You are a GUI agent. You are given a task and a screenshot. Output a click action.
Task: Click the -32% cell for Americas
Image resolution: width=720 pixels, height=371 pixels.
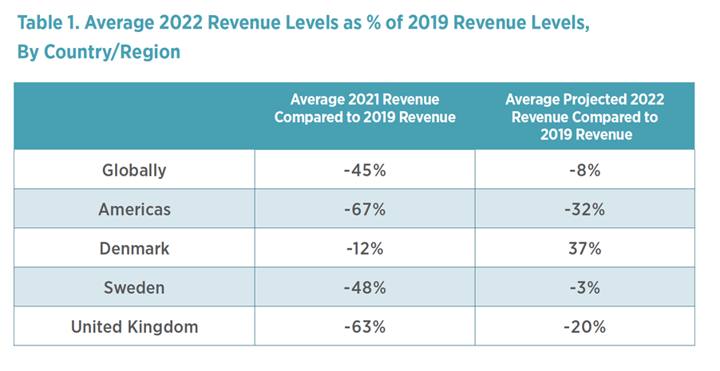click(x=585, y=210)
